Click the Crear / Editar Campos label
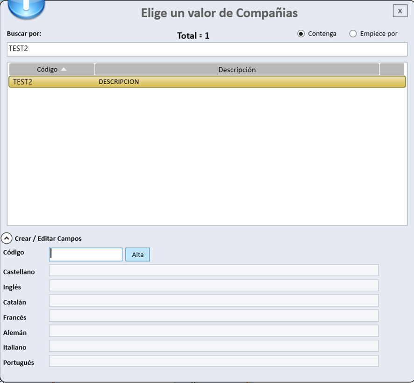 (48, 238)
